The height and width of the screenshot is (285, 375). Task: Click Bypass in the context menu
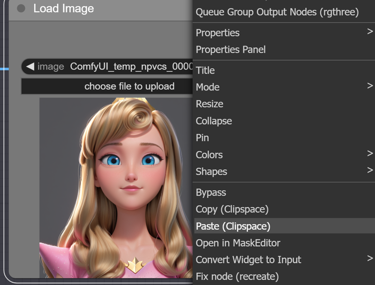coord(211,192)
